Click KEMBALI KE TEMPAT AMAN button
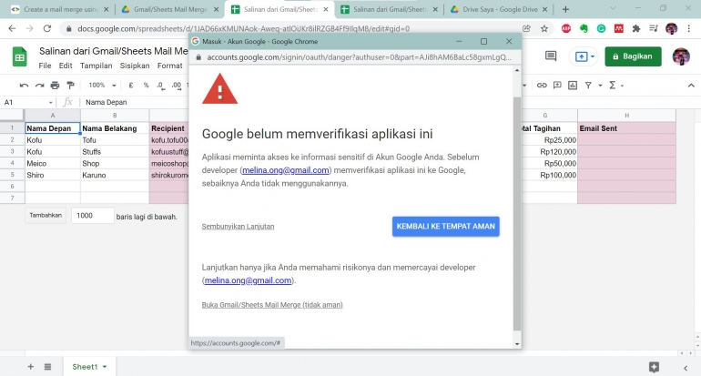 (446, 226)
